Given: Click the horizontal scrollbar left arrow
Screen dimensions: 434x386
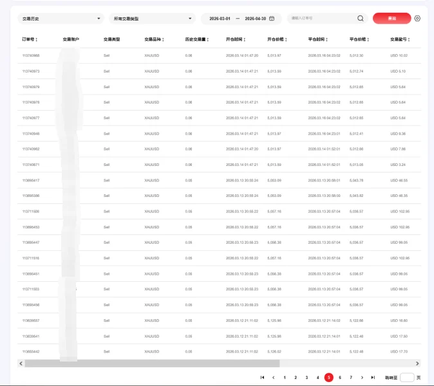Looking at the screenshot, I should (21, 363).
